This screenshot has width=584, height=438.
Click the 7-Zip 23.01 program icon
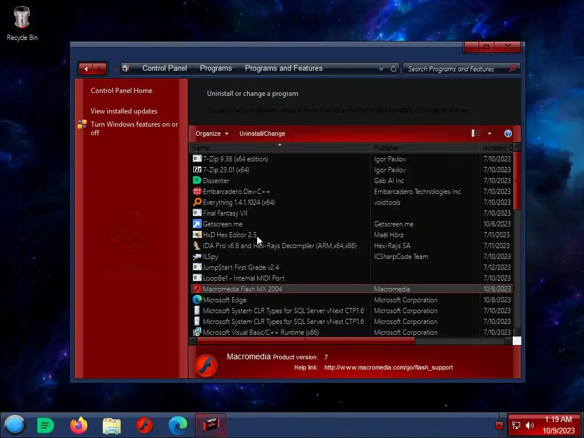click(x=197, y=169)
